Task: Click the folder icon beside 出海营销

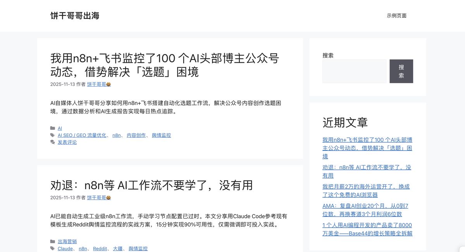Action: click(53, 241)
